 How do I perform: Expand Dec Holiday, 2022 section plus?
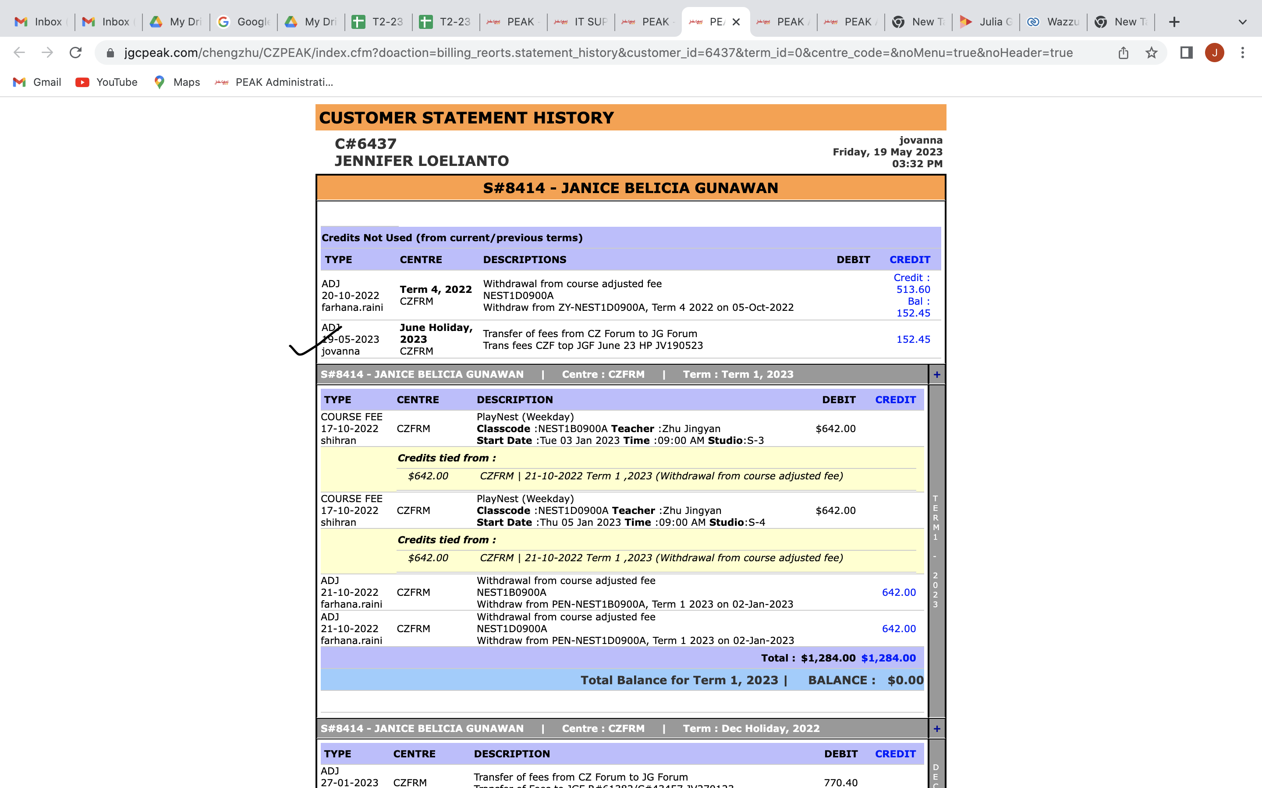point(936,728)
